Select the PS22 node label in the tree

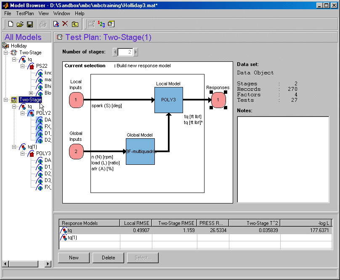click(42, 66)
